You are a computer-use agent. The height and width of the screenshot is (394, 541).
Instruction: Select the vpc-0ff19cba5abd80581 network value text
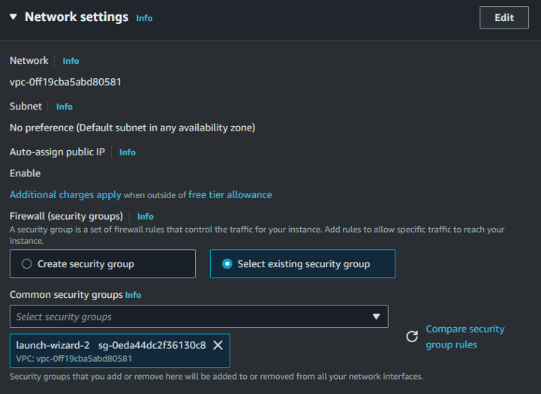pos(65,82)
